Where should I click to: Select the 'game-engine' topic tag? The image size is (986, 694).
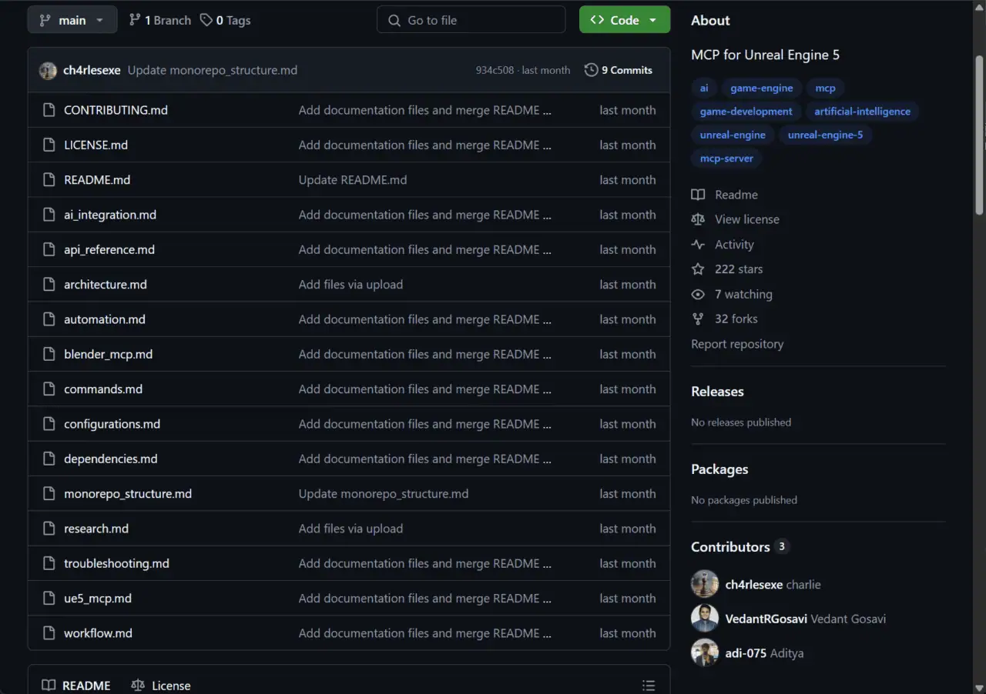(x=762, y=88)
